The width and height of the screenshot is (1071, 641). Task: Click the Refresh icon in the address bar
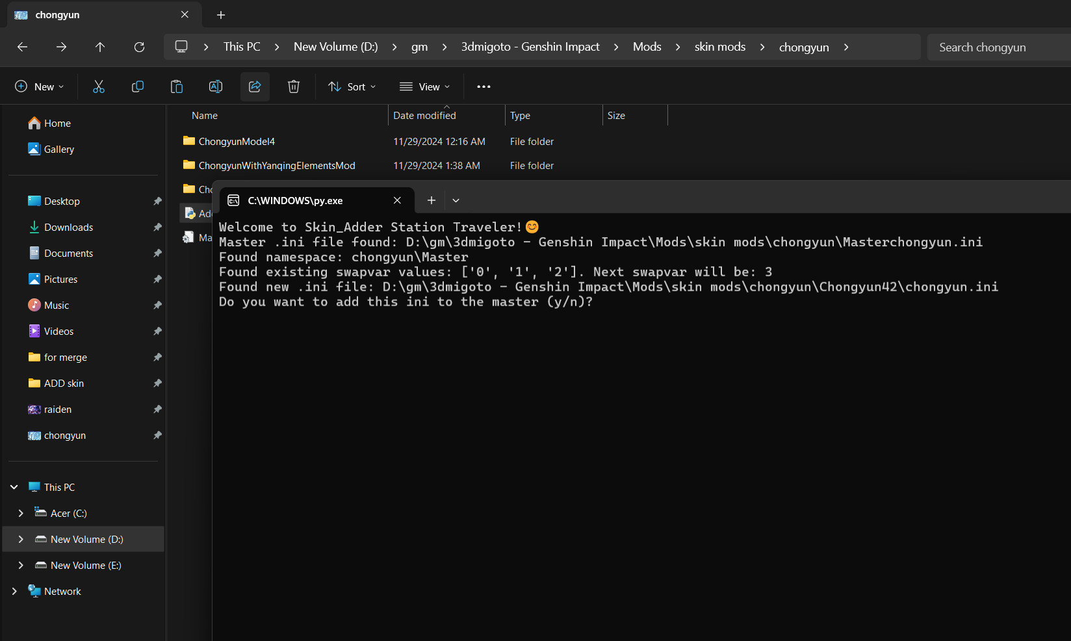click(139, 47)
